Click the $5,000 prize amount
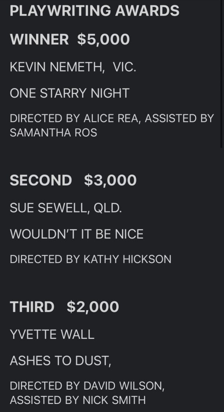This screenshot has width=224, height=412. 103,39
